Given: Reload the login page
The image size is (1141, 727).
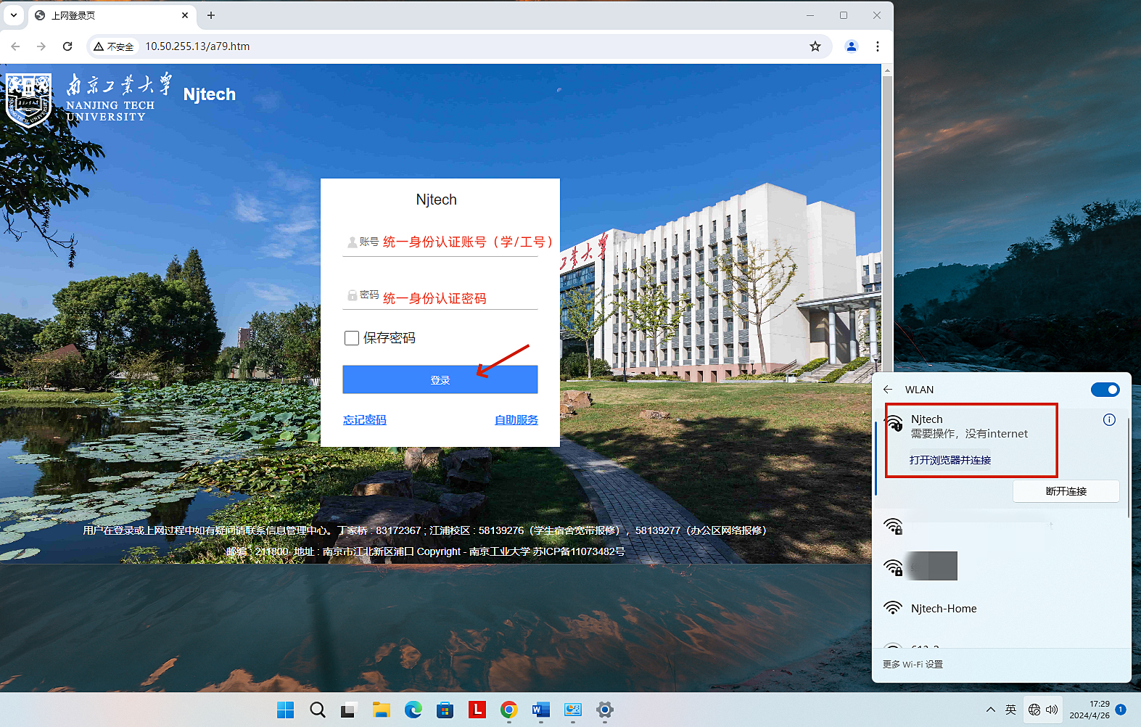Looking at the screenshot, I should point(67,46).
